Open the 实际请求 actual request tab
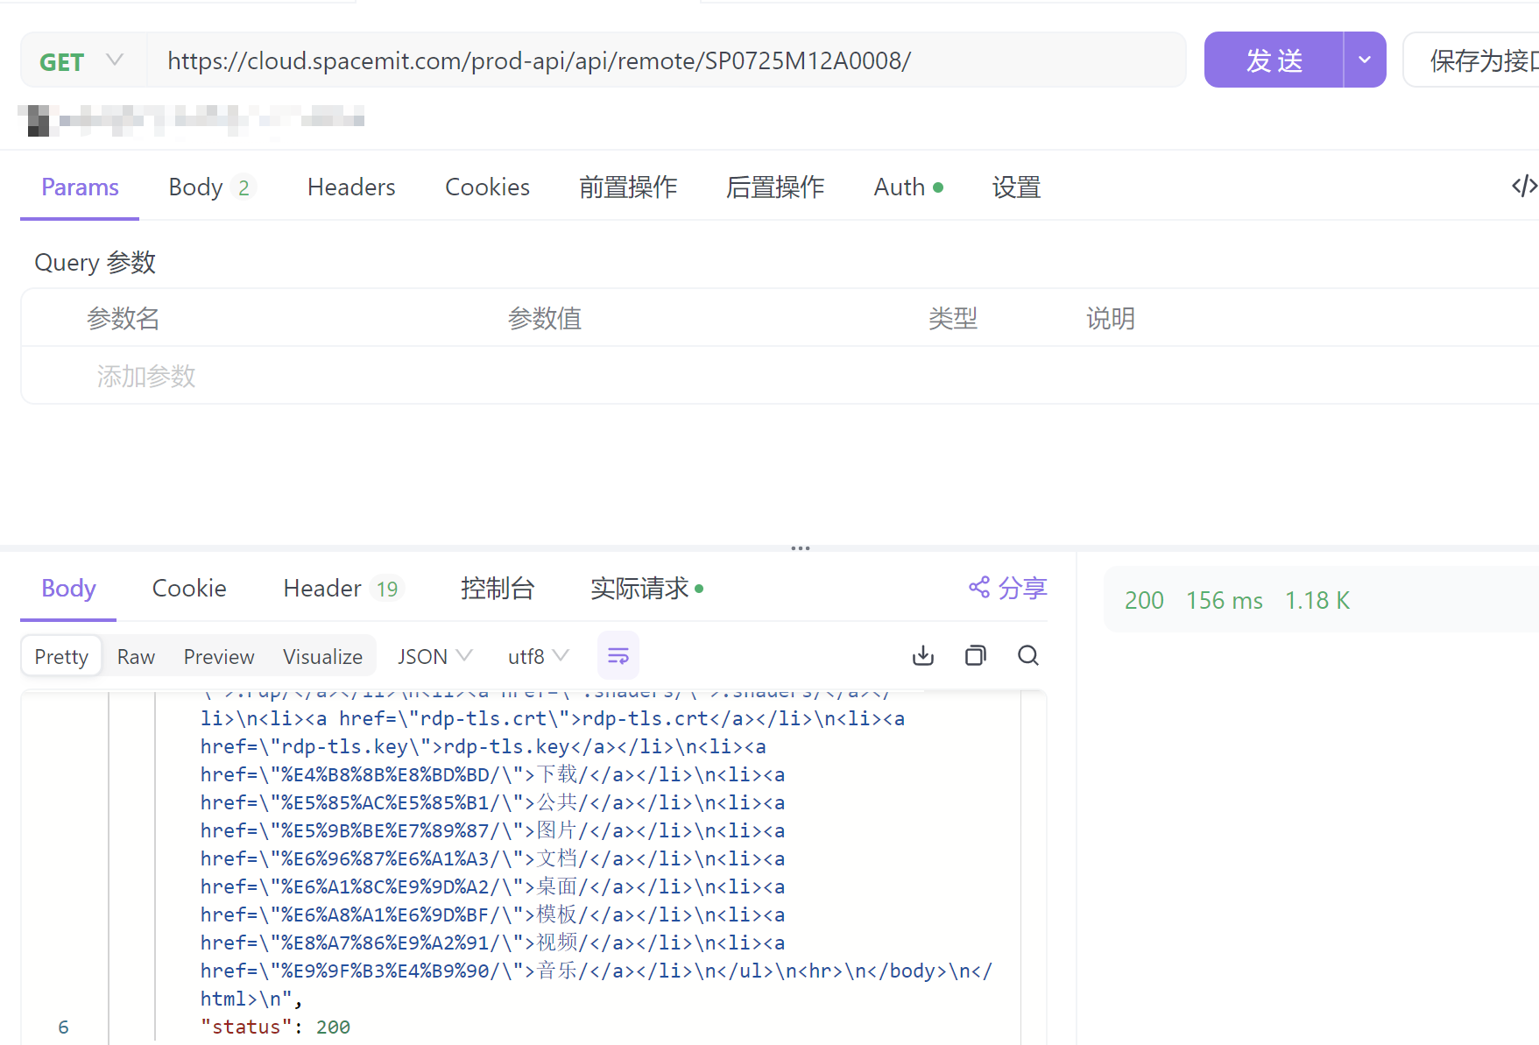This screenshot has width=1539, height=1045. coord(647,589)
